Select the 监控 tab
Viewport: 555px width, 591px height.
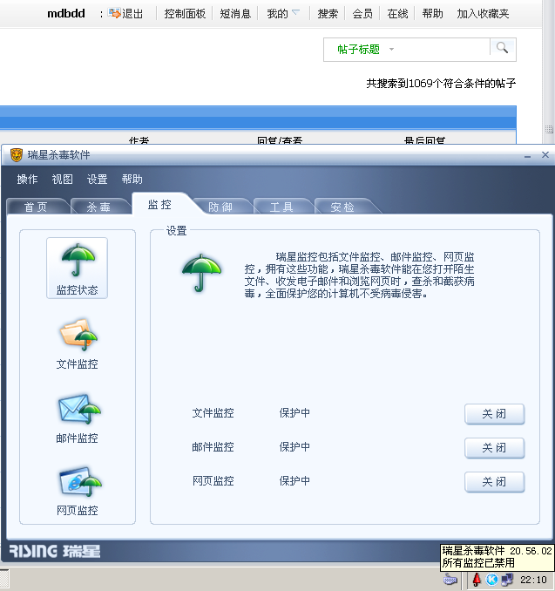click(x=159, y=205)
